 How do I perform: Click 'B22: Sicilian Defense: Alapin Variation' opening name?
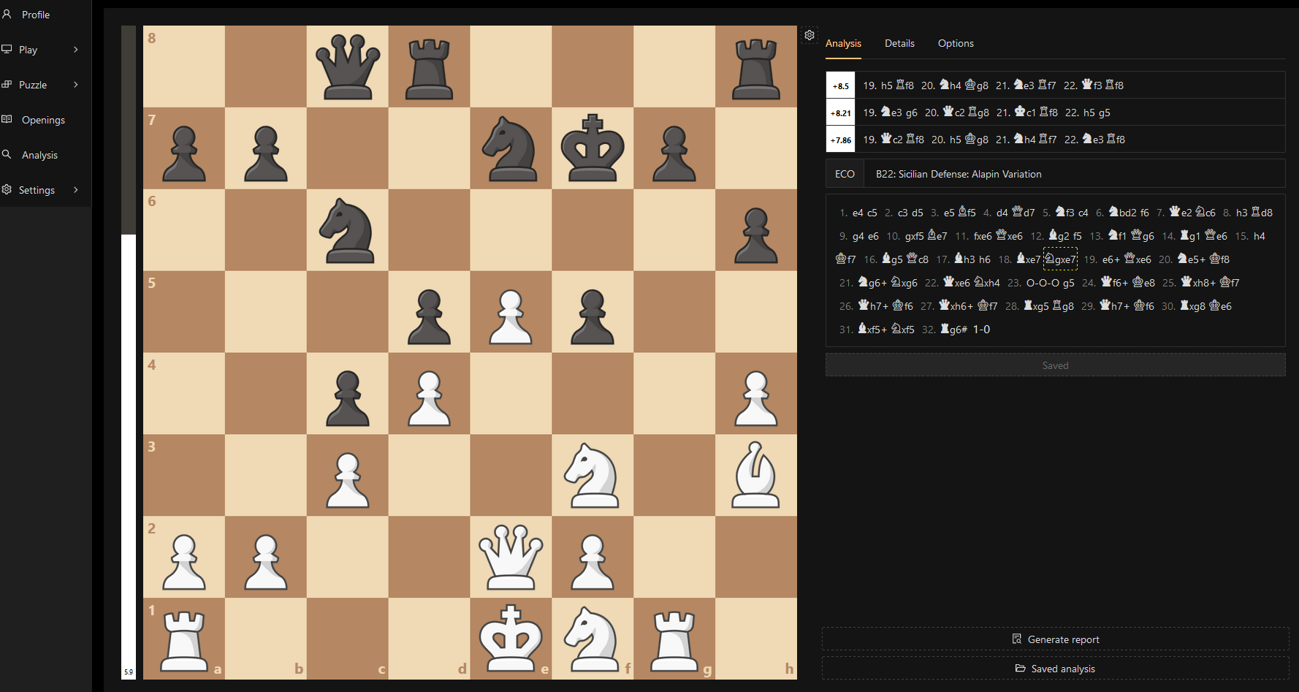[x=959, y=174]
